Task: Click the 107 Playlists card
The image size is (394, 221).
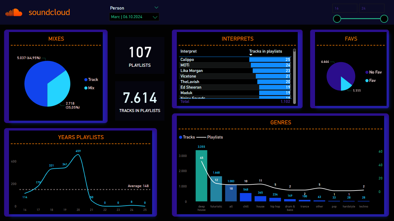Action: click(140, 56)
